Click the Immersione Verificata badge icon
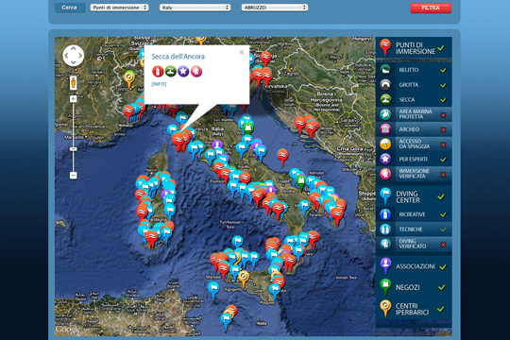This screenshot has width=510, height=340. 385,174
